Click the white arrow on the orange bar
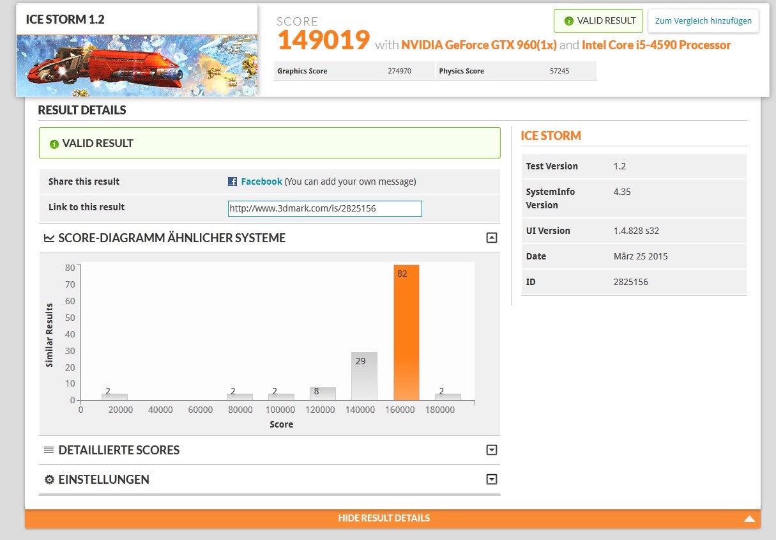This screenshot has height=540, width=776. [x=750, y=519]
